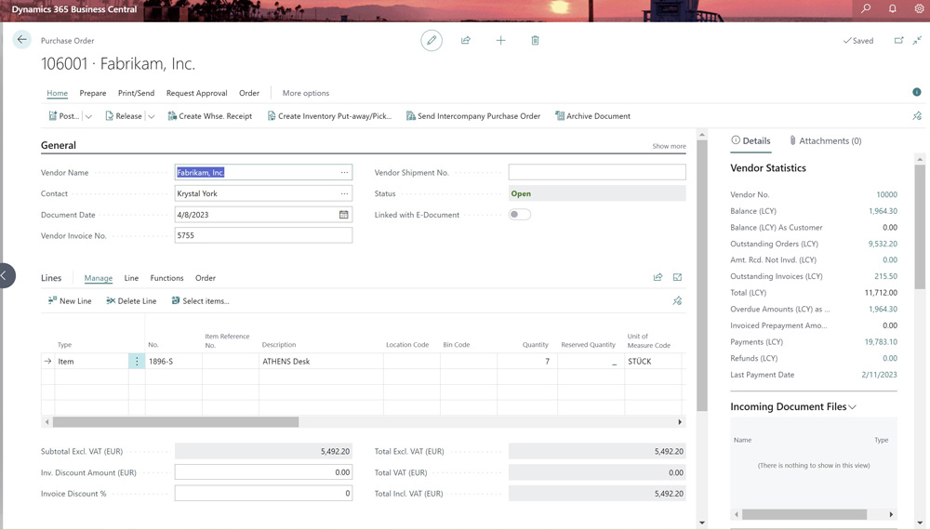Expand the left side collapsed panel

6,275
